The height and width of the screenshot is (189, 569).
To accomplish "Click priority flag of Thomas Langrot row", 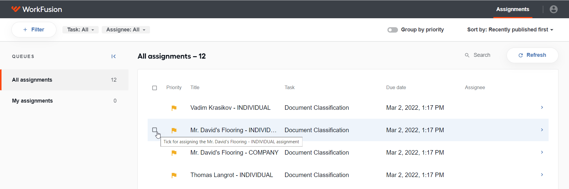I will (x=174, y=175).
